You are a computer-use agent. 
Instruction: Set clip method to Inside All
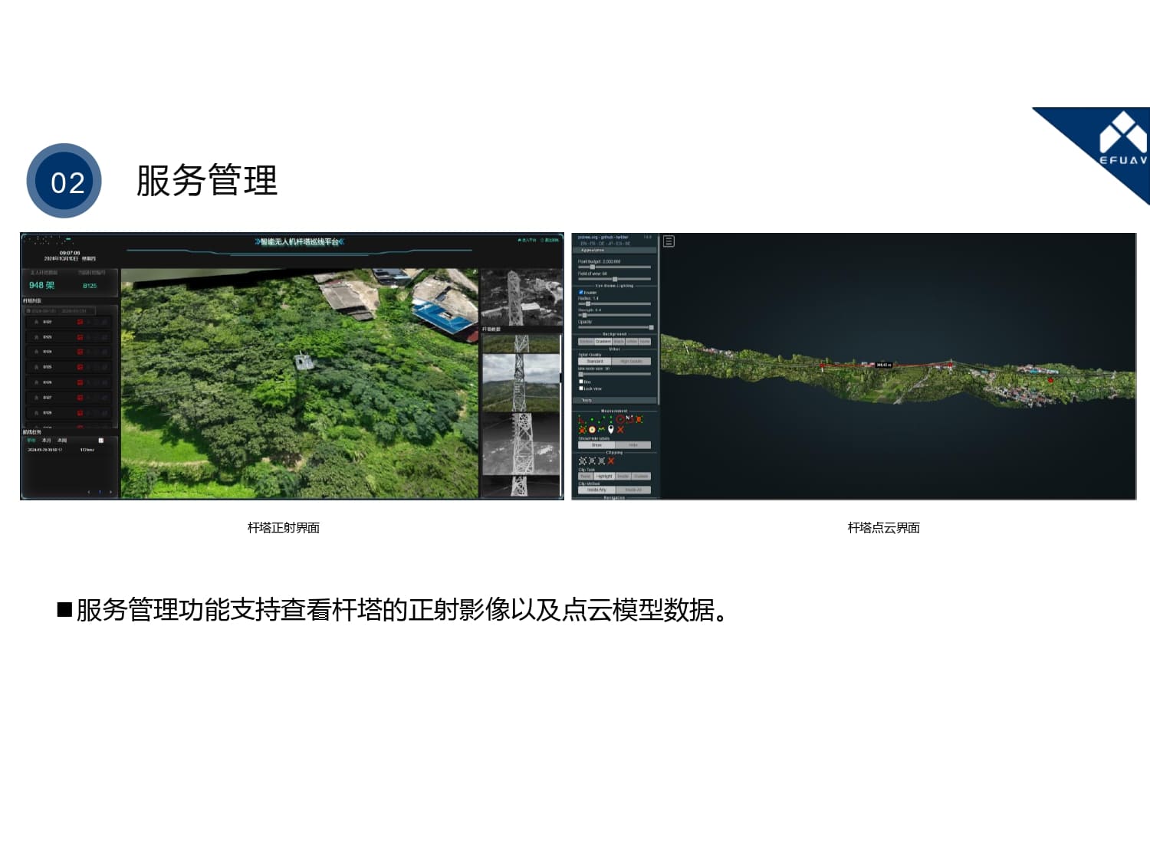(633, 490)
